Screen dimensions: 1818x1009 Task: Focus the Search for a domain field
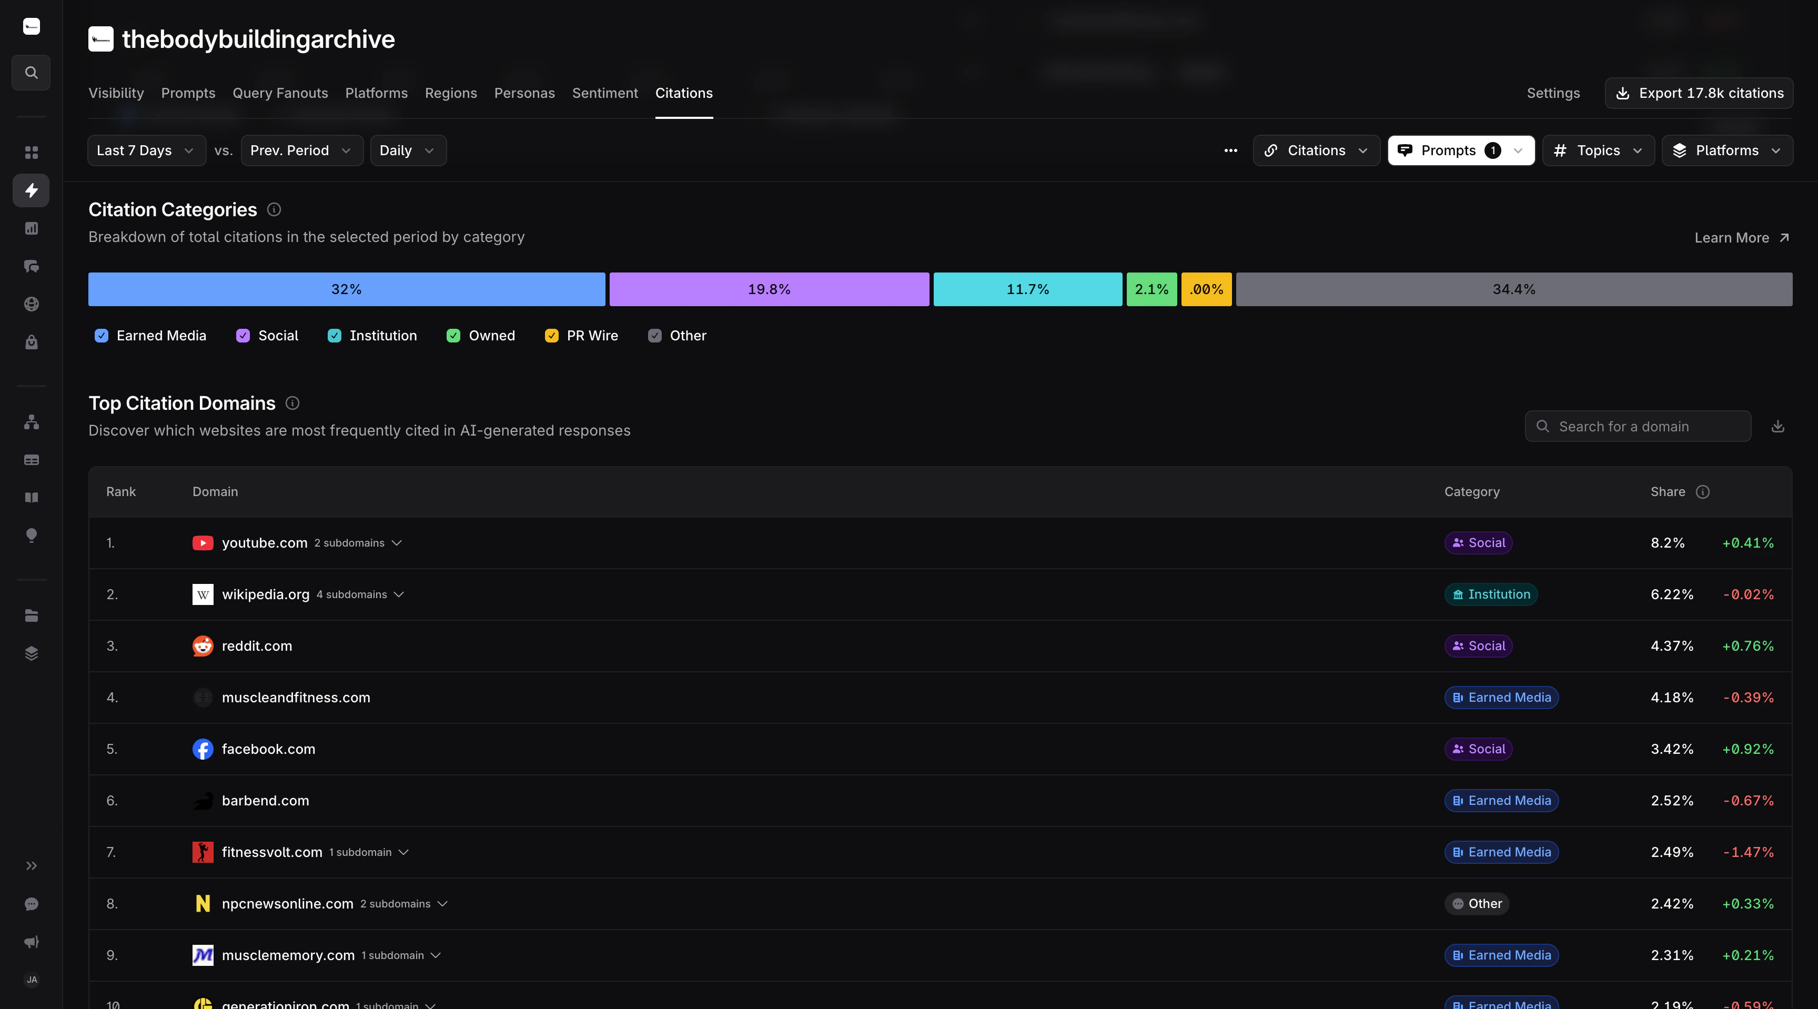(1638, 426)
